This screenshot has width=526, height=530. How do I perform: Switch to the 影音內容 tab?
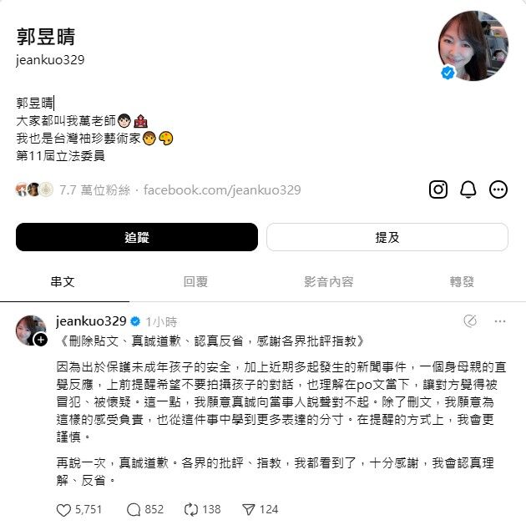pyautogui.click(x=329, y=281)
